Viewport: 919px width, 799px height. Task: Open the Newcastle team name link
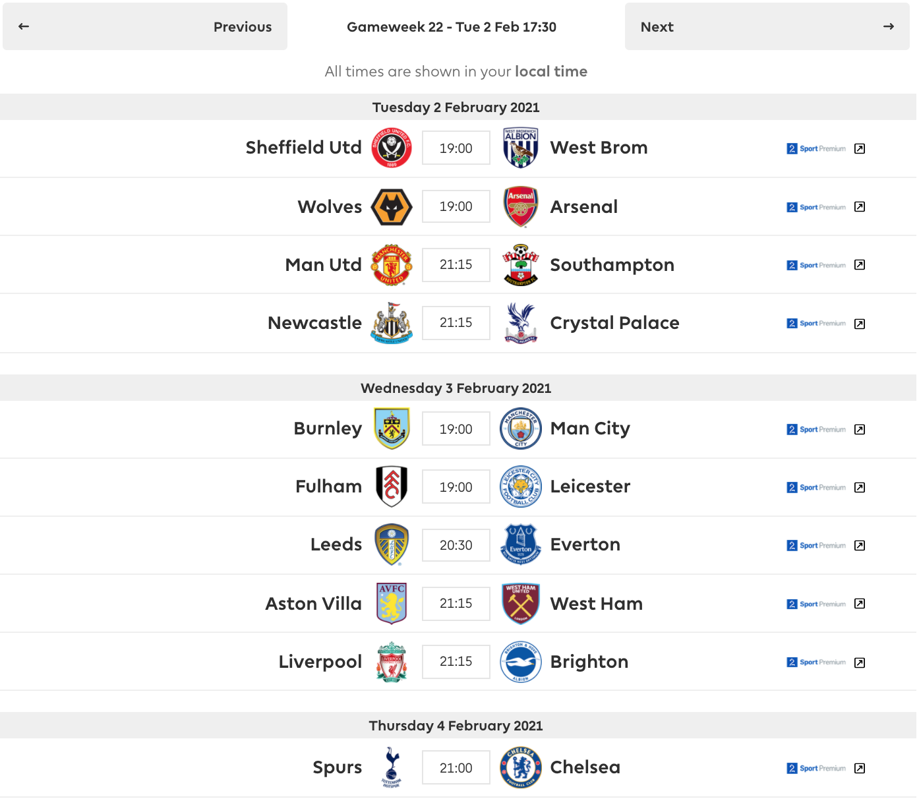(x=314, y=323)
